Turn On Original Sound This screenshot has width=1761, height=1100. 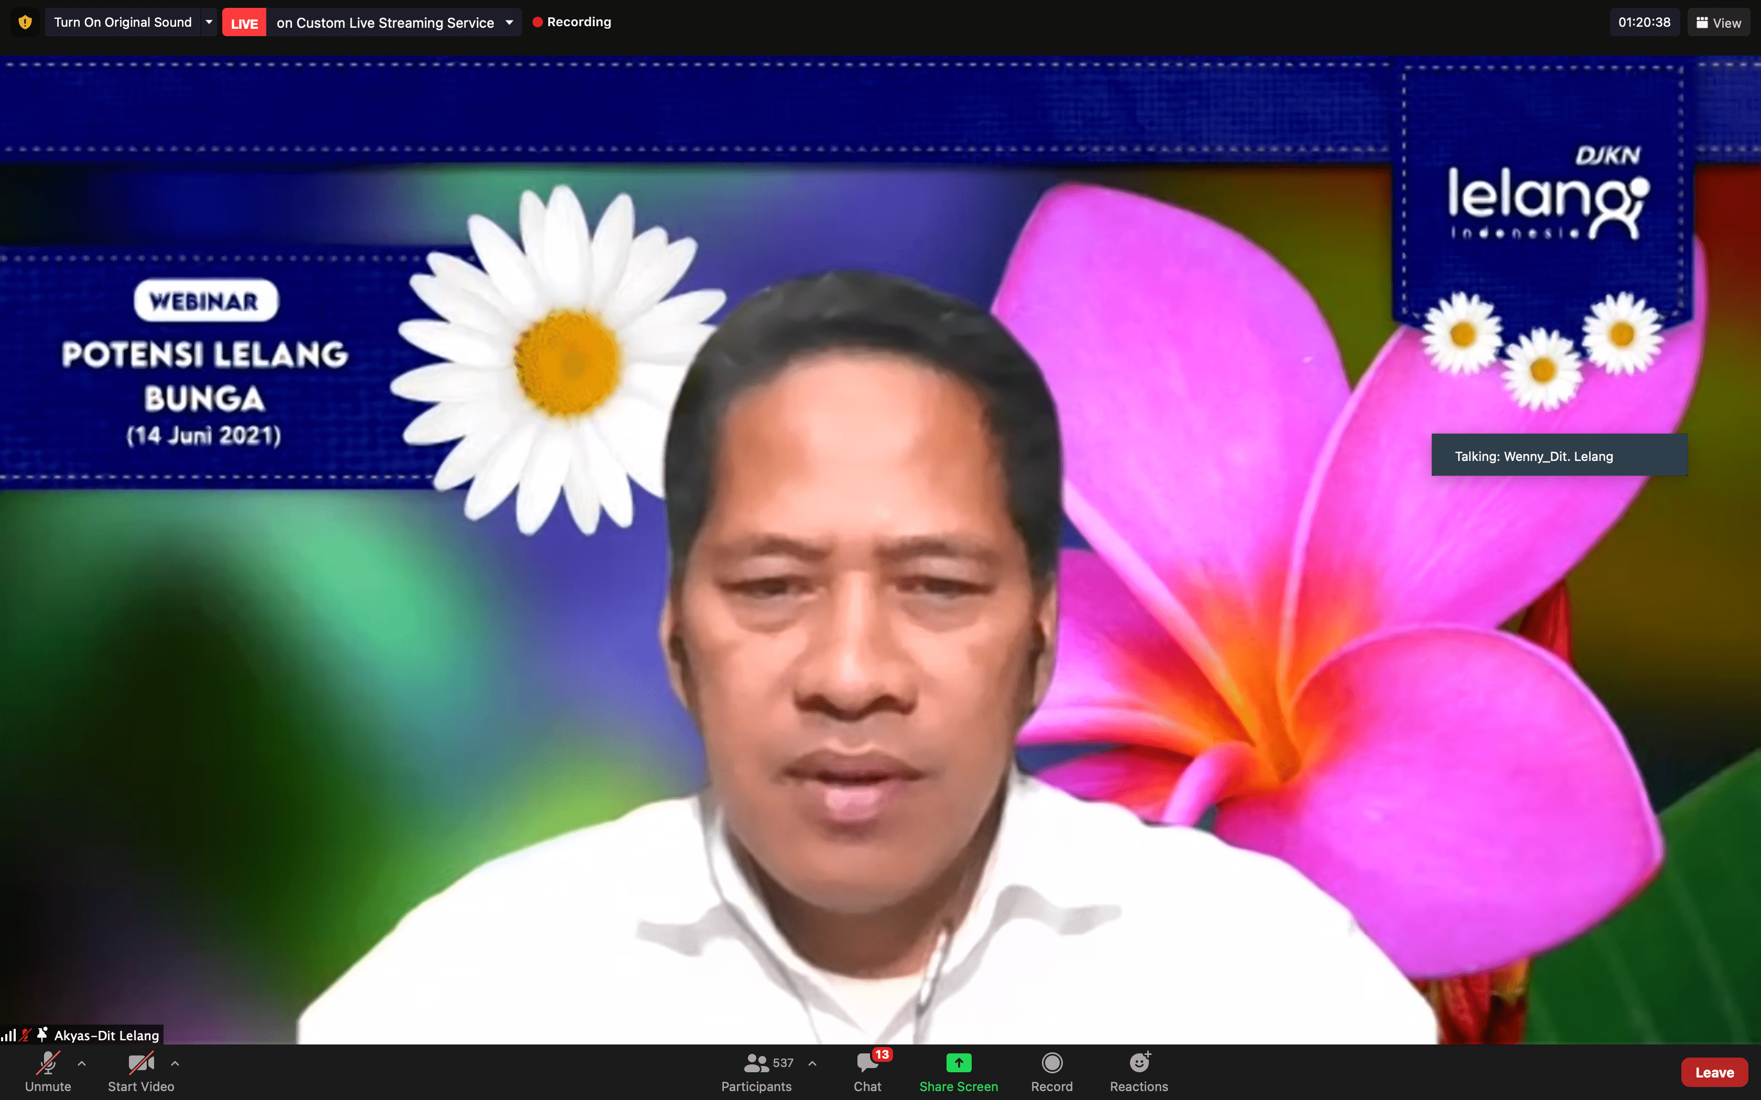tap(122, 23)
